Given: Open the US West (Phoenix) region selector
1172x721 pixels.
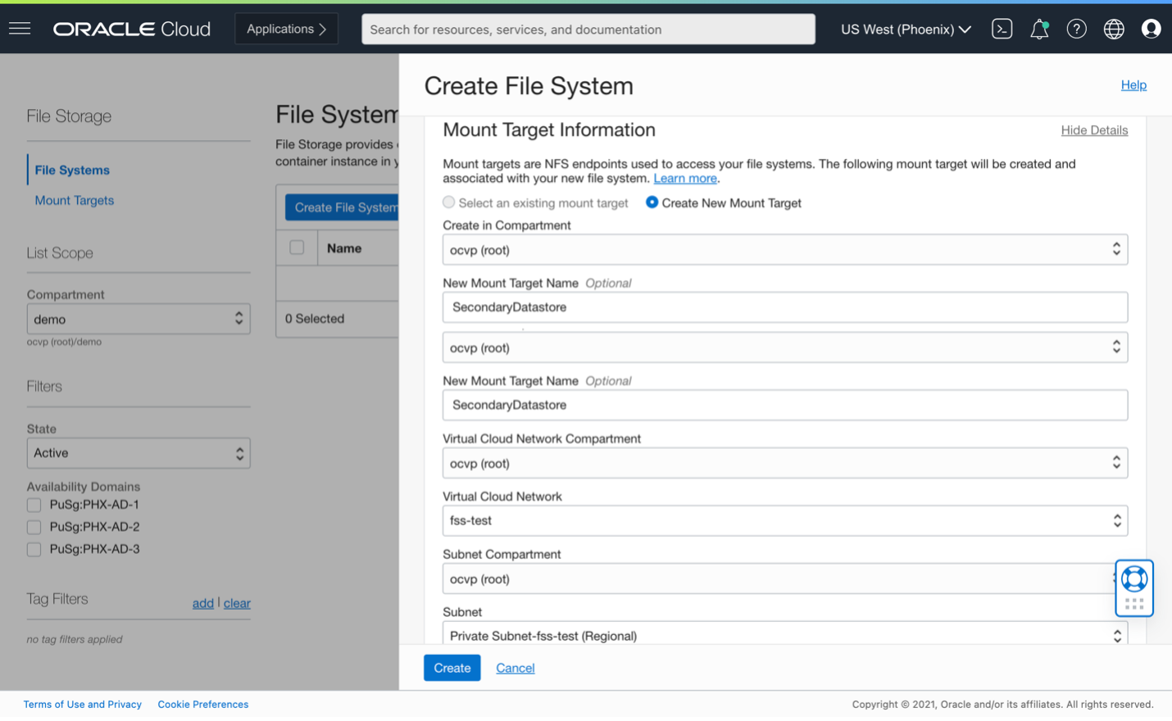Looking at the screenshot, I should click(905, 29).
